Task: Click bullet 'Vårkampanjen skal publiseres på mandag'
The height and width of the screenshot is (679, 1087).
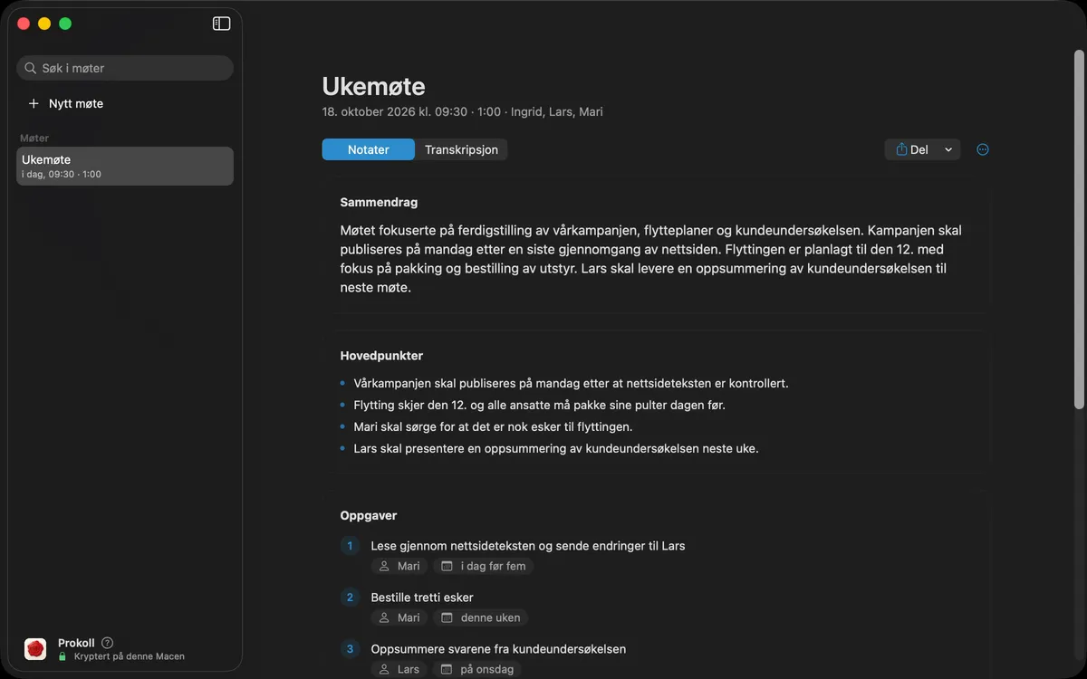Action: tap(571, 383)
